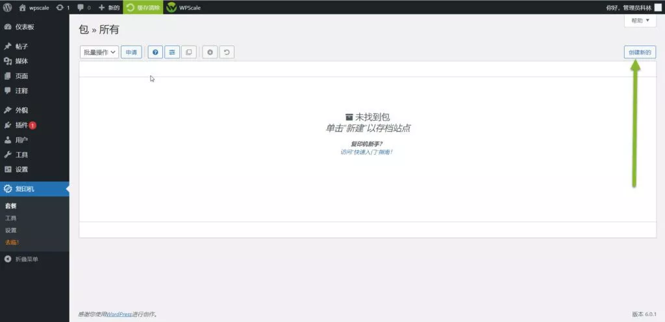Click the 创建新的 create new button
The image size is (665, 322).
(x=640, y=52)
